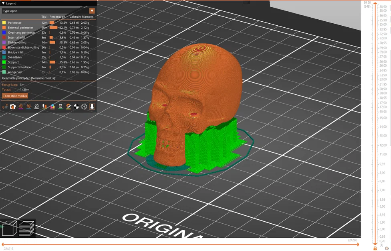391x251 pixels.
Task: Click Geschatte printtijden [Normale modus] heading
Action: click(29, 78)
